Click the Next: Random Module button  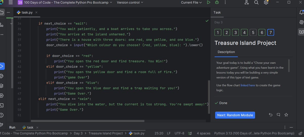point(235,115)
